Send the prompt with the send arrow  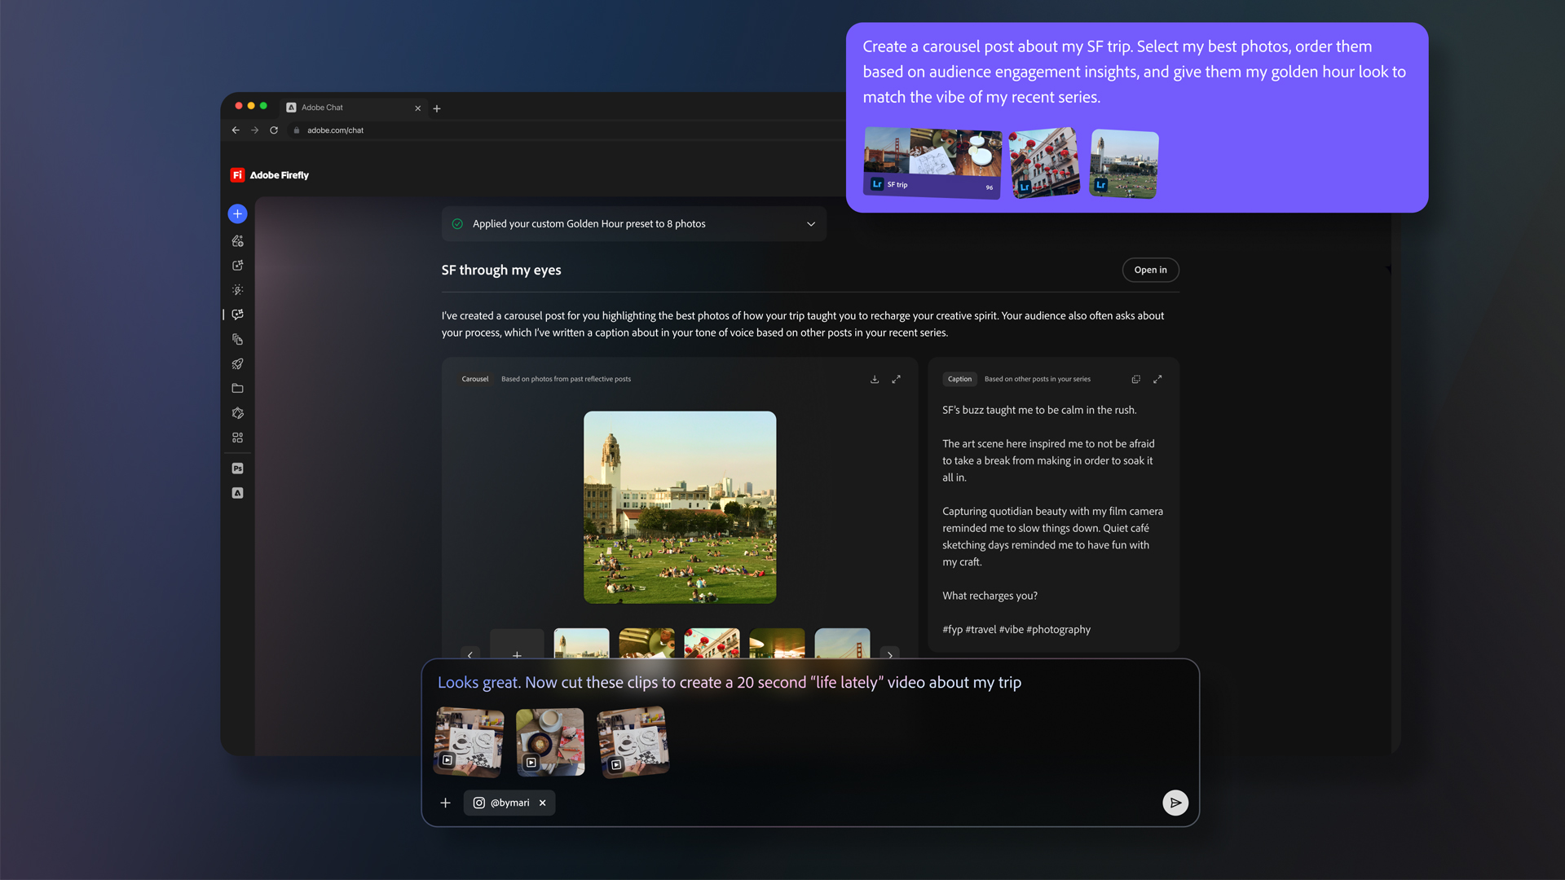1175,803
